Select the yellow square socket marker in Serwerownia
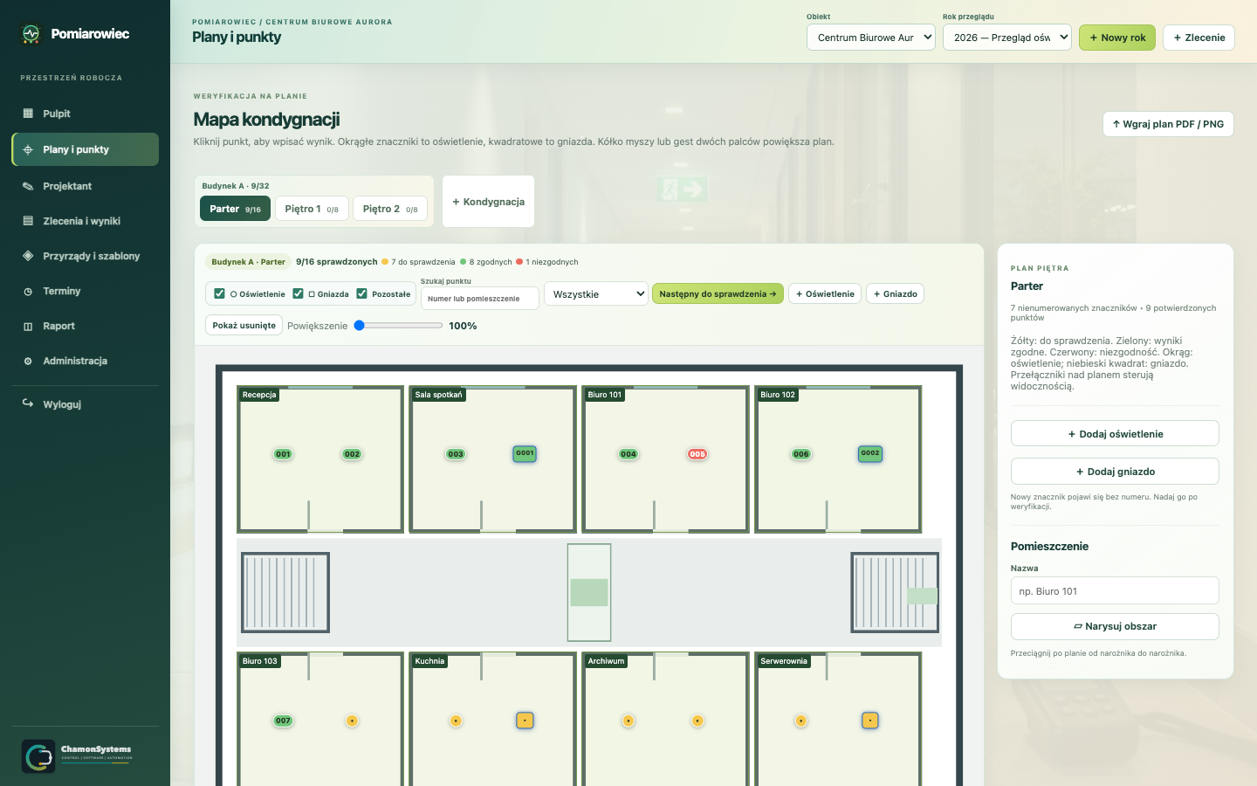 coord(870,720)
